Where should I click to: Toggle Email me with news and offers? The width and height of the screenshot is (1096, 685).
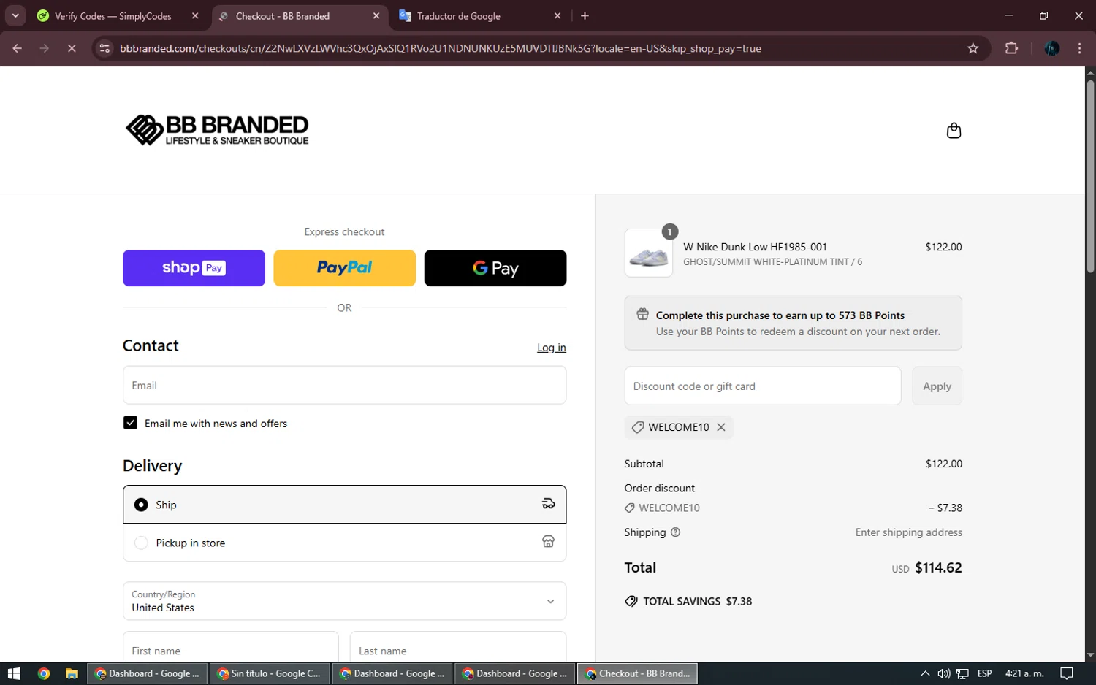pos(130,423)
